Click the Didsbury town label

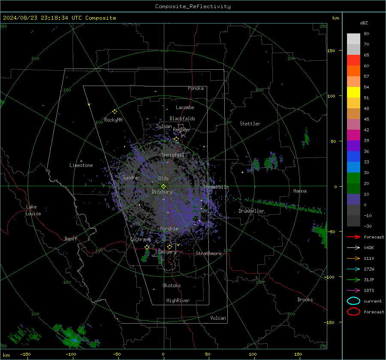point(162,192)
